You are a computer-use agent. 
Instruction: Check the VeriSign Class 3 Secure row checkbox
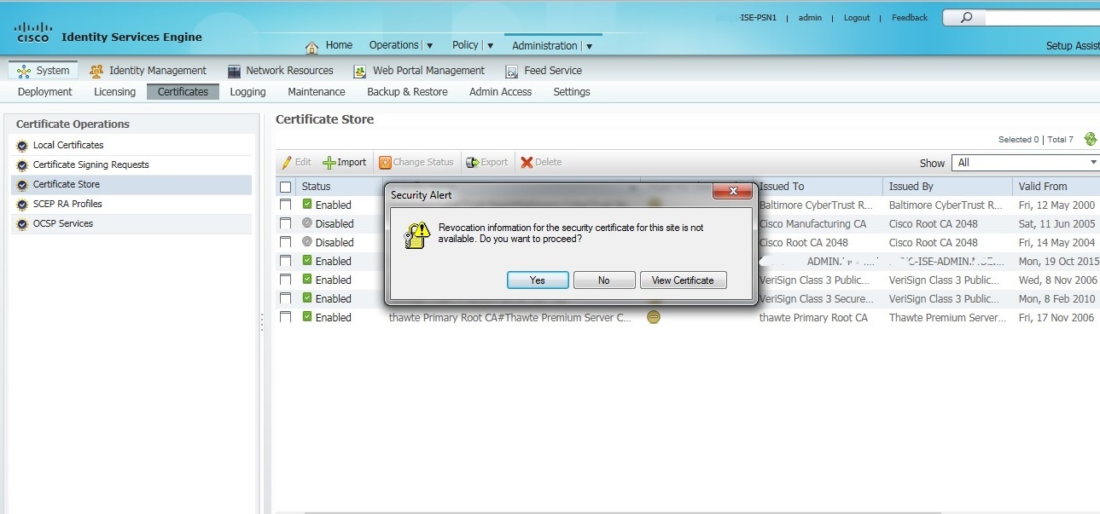tap(285, 298)
